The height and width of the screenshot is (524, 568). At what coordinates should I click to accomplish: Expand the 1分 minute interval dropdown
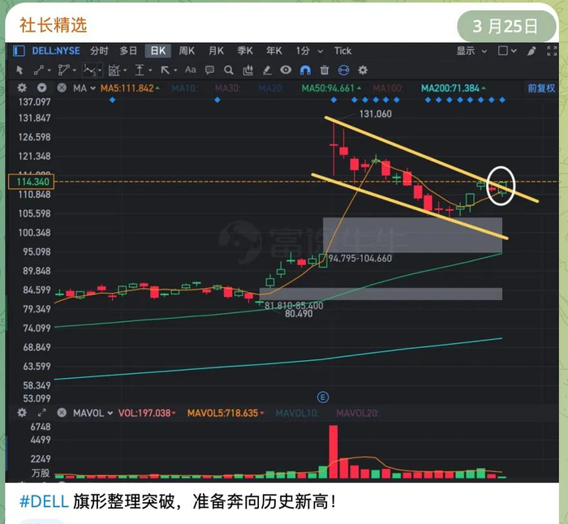tap(321, 51)
